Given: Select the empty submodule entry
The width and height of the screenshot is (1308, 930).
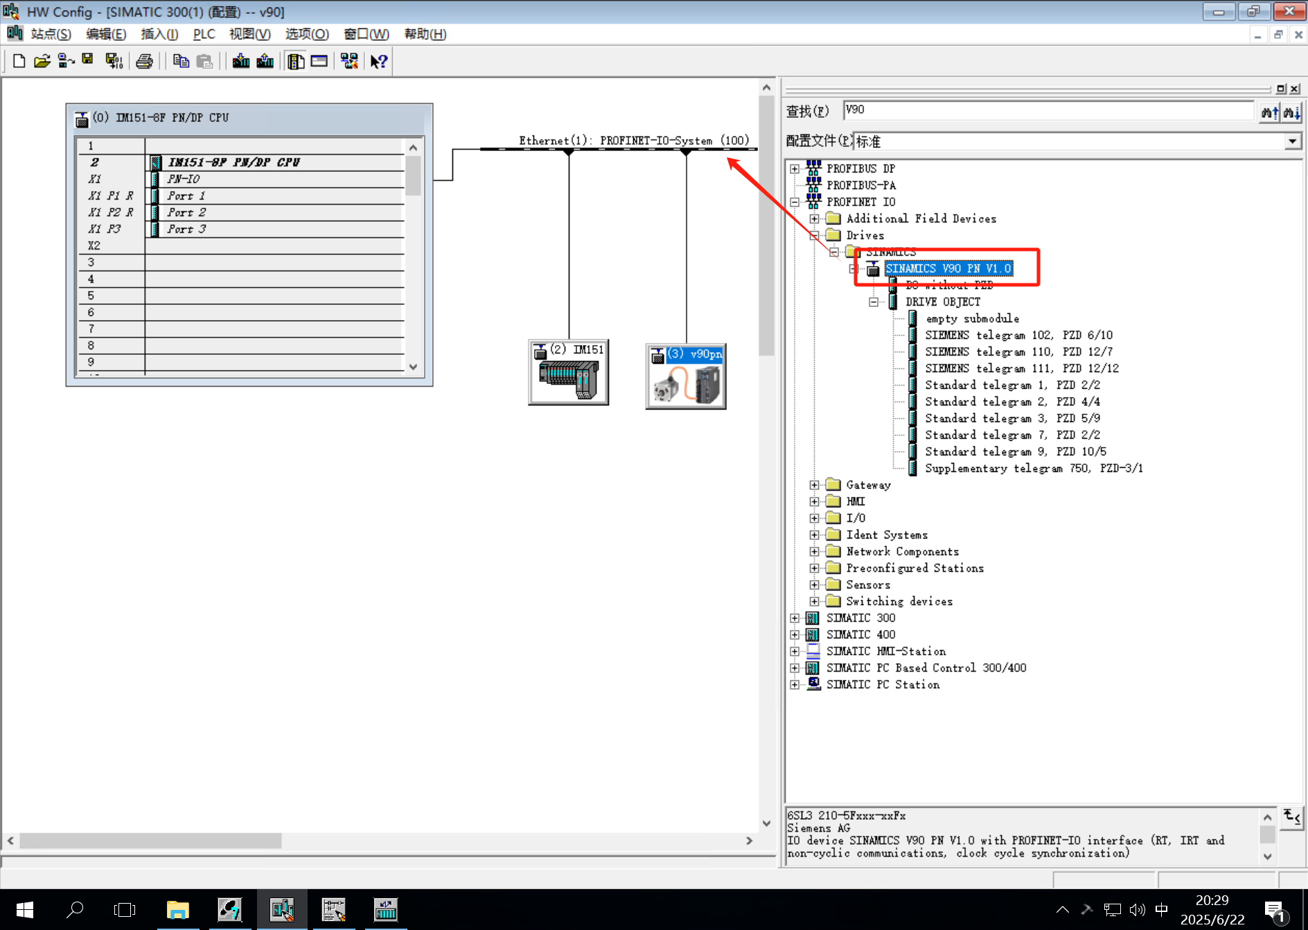Looking at the screenshot, I should [x=972, y=318].
